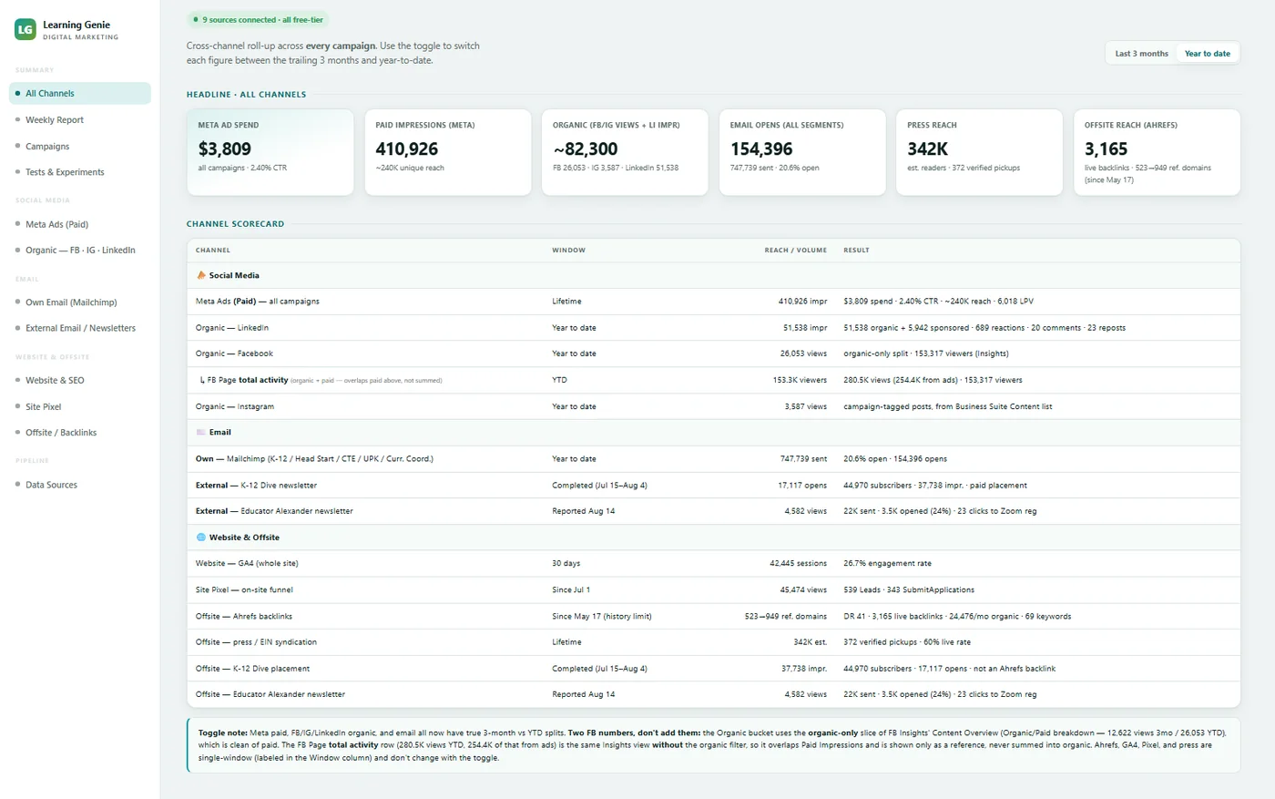Open Own Email (Mailchimp) page
This screenshot has width=1275, height=799.
coord(80,302)
